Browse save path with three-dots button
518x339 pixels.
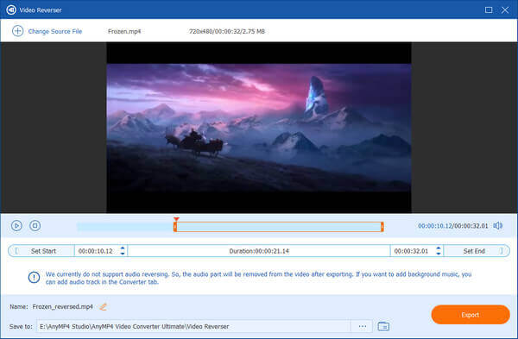363,326
